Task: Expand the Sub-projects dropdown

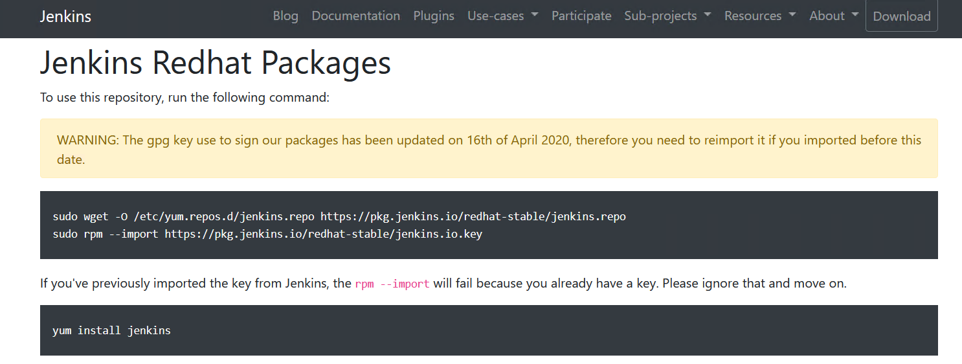Action: (x=667, y=16)
